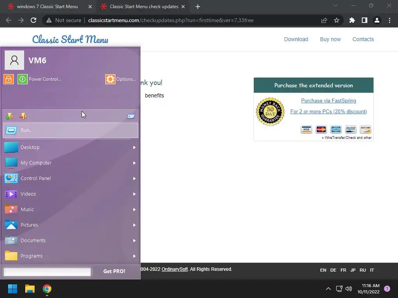Open Windows Start button on taskbar
The width and height of the screenshot is (398, 298).
pos(12,289)
